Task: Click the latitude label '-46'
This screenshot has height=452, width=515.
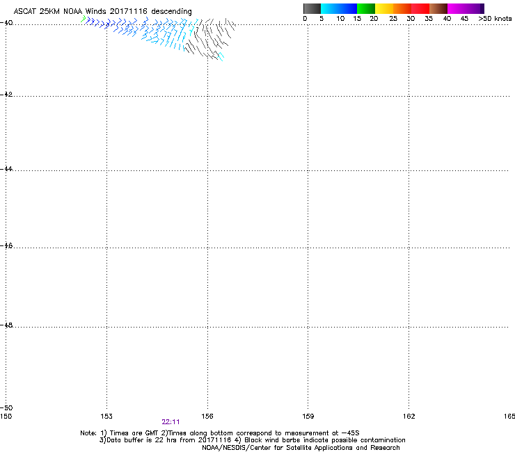Action: tap(6, 245)
